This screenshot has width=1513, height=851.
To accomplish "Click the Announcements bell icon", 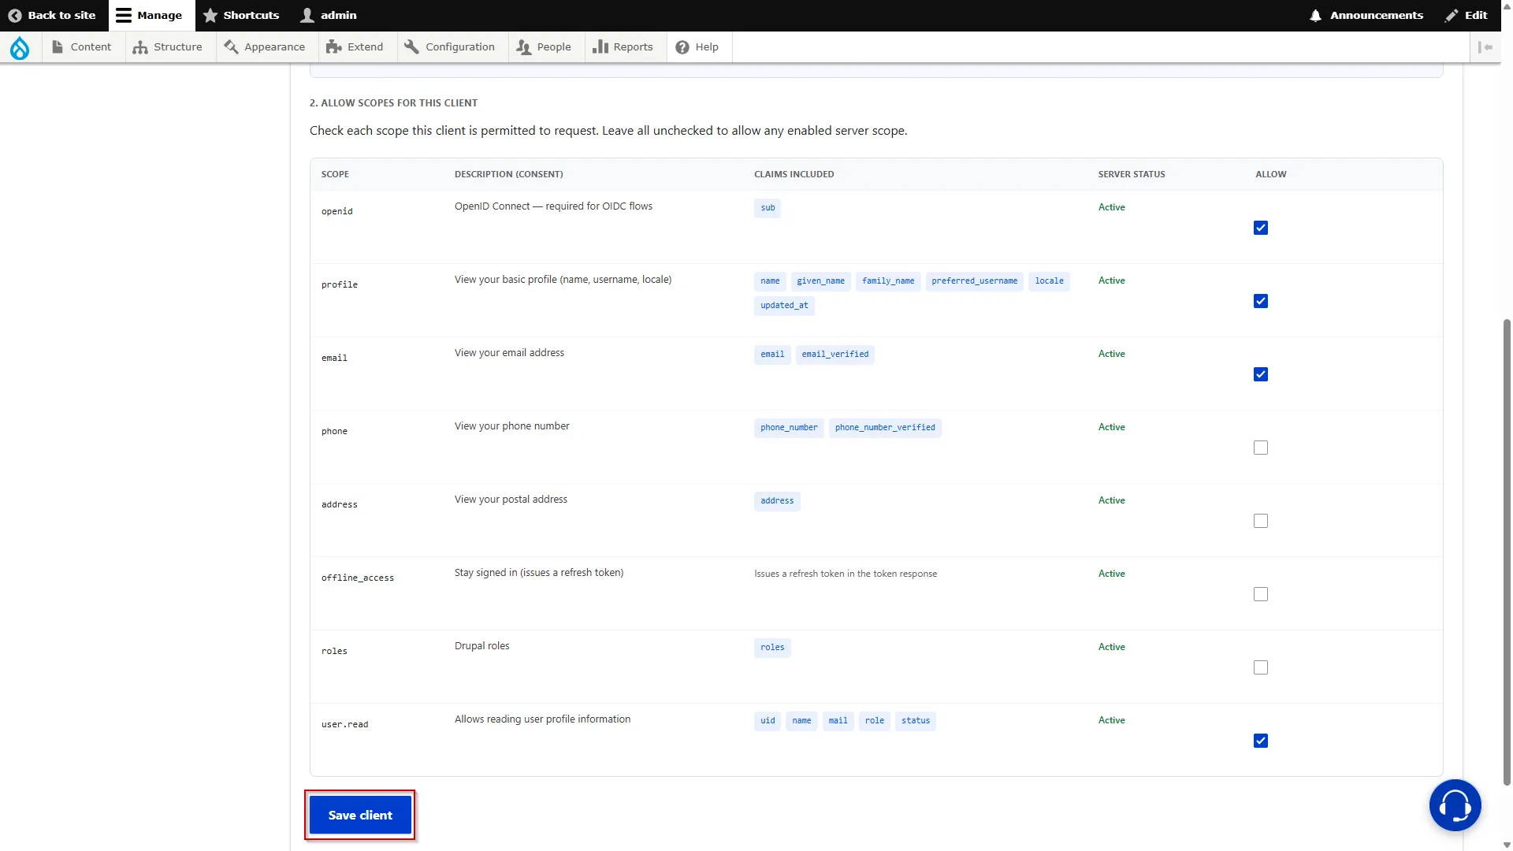I will [x=1315, y=16].
